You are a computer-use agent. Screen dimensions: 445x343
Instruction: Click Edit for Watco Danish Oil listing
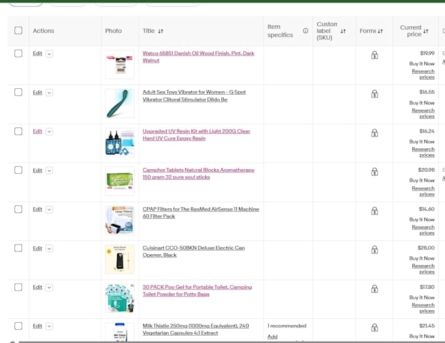[37, 54]
